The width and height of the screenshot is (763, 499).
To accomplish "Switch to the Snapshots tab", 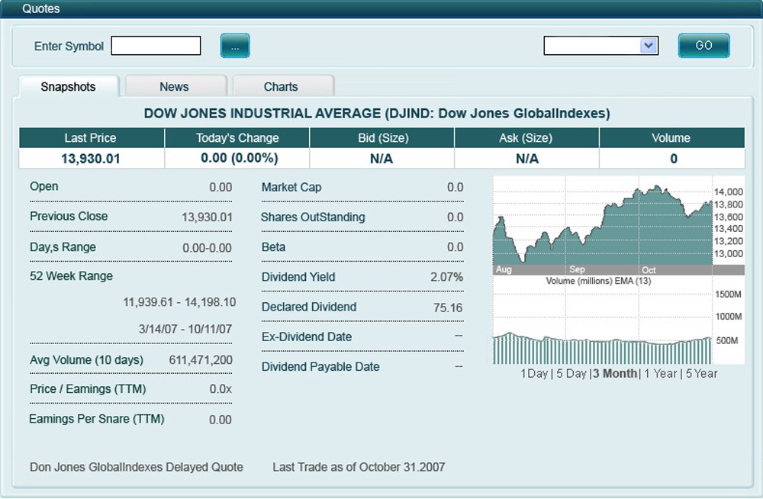I will coord(68,87).
